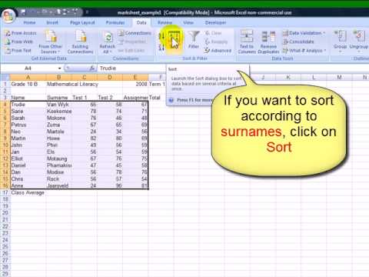This screenshot has width=369, height=277.
Task: Click cell with Grade 10 B
Action: click(x=28, y=84)
